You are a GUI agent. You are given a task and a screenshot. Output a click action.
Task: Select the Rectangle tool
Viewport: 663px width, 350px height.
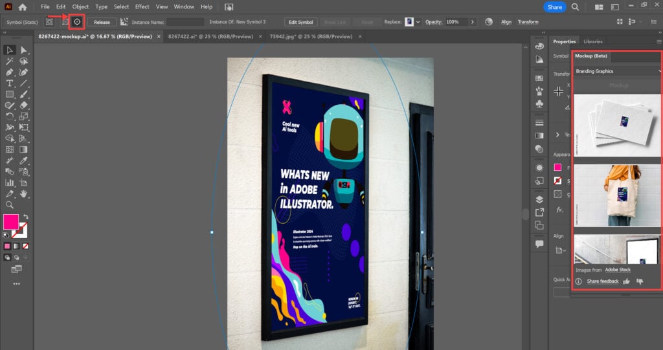9,94
